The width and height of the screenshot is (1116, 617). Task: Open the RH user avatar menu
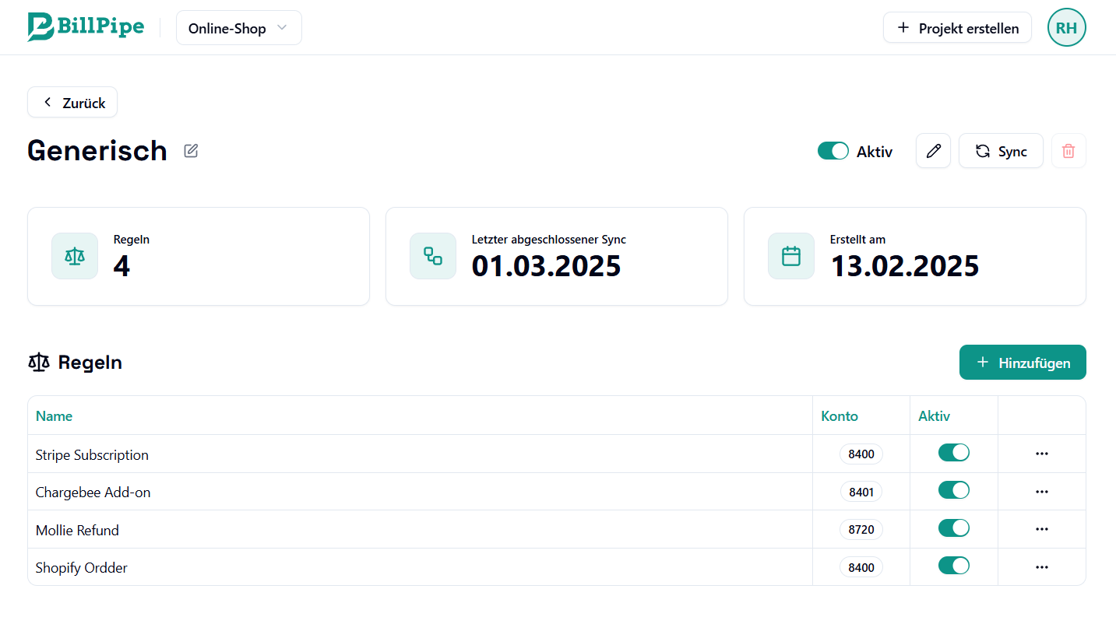click(1066, 28)
